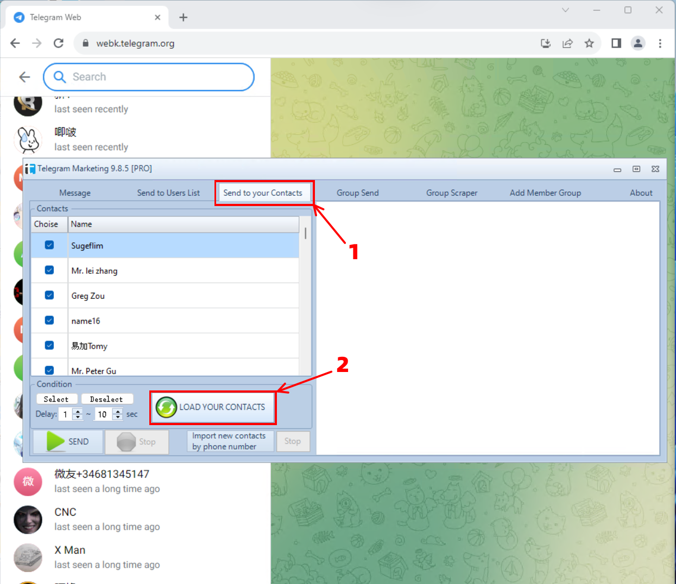Toggle the name16 contact checkbox

(49, 320)
